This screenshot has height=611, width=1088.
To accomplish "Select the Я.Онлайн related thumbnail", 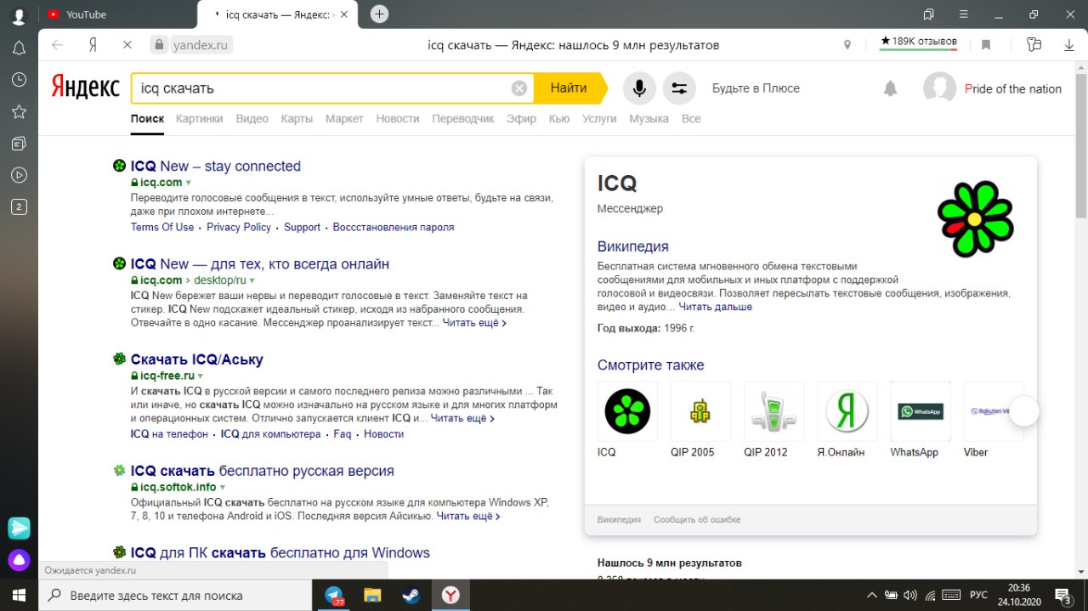I will [x=847, y=411].
